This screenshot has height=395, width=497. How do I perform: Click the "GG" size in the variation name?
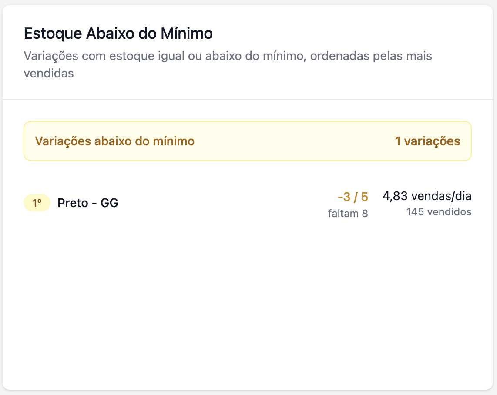pos(109,203)
